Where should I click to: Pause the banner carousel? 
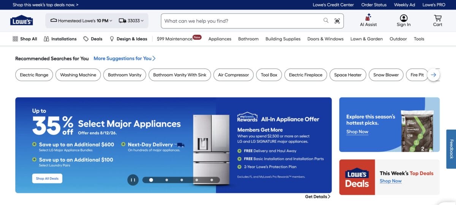pyautogui.click(x=133, y=180)
